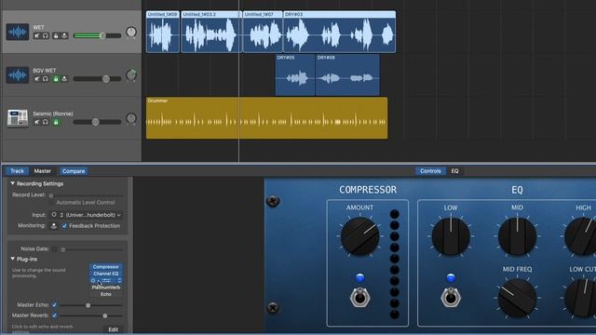Solo the BGV WET track

pos(46,79)
